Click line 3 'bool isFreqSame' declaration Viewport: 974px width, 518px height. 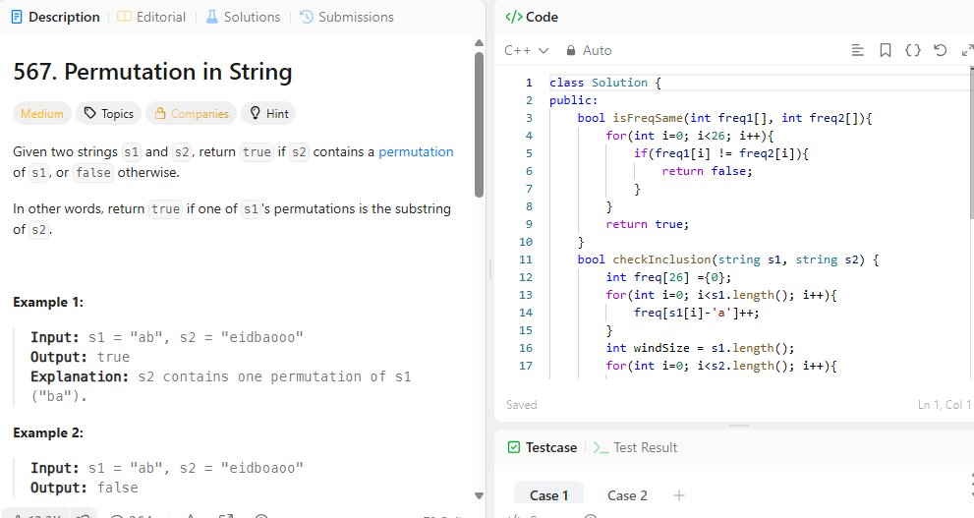(x=724, y=118)
